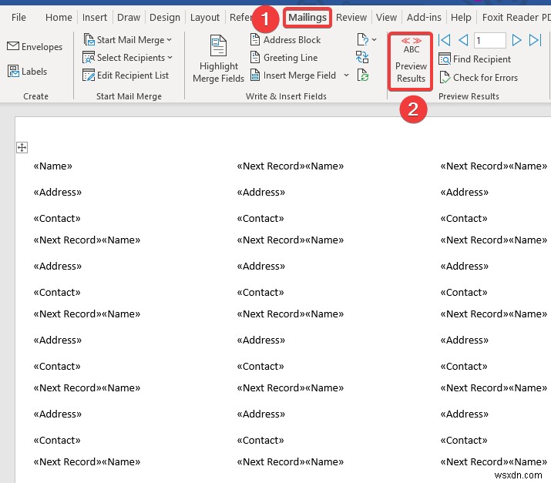This screenshot has width=551, height=483.
Task: Click the Insert Merge Field button
Action: (x=293, y=75)
